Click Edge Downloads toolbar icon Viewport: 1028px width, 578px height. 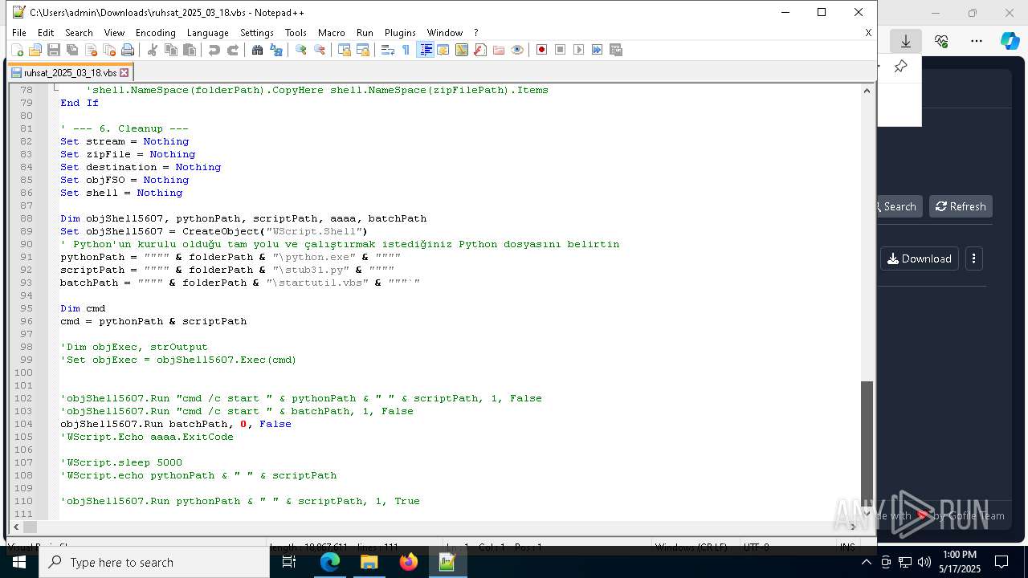click(x=906, y=41)
